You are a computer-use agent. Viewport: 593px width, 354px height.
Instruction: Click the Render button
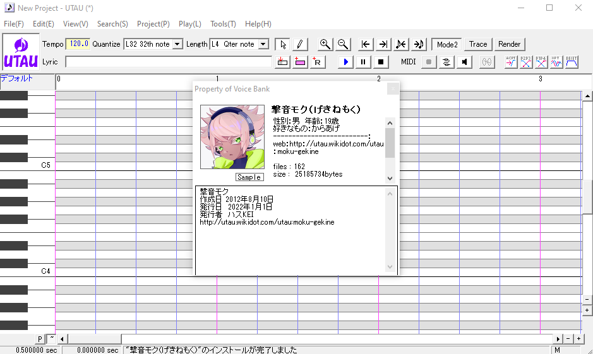pos(509,44)
